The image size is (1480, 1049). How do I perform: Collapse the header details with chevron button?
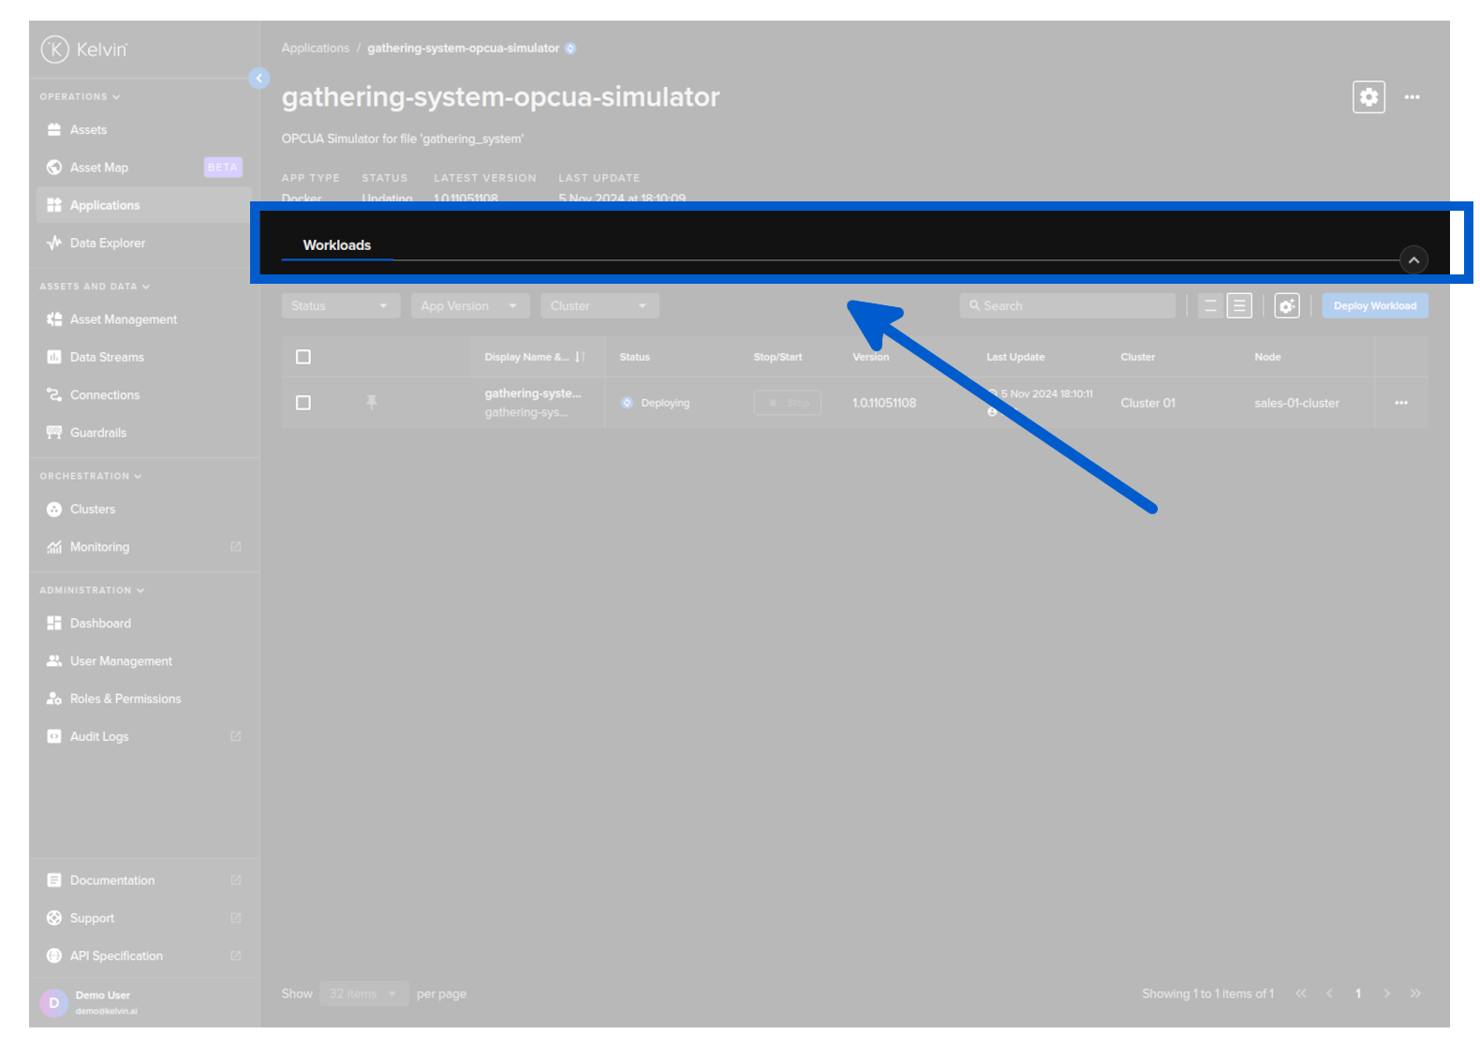1413,259
